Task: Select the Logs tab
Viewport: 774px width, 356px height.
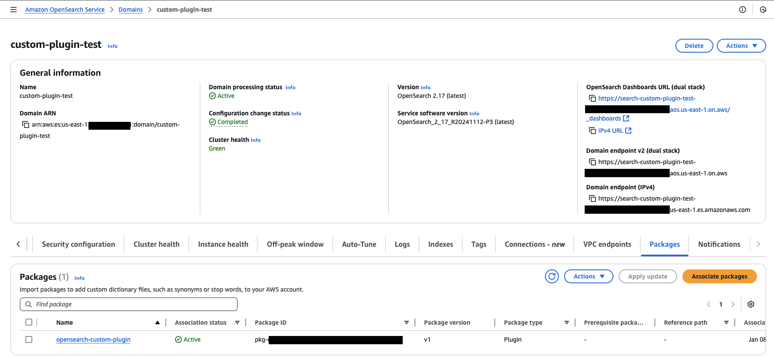Action: coord(402,245)
